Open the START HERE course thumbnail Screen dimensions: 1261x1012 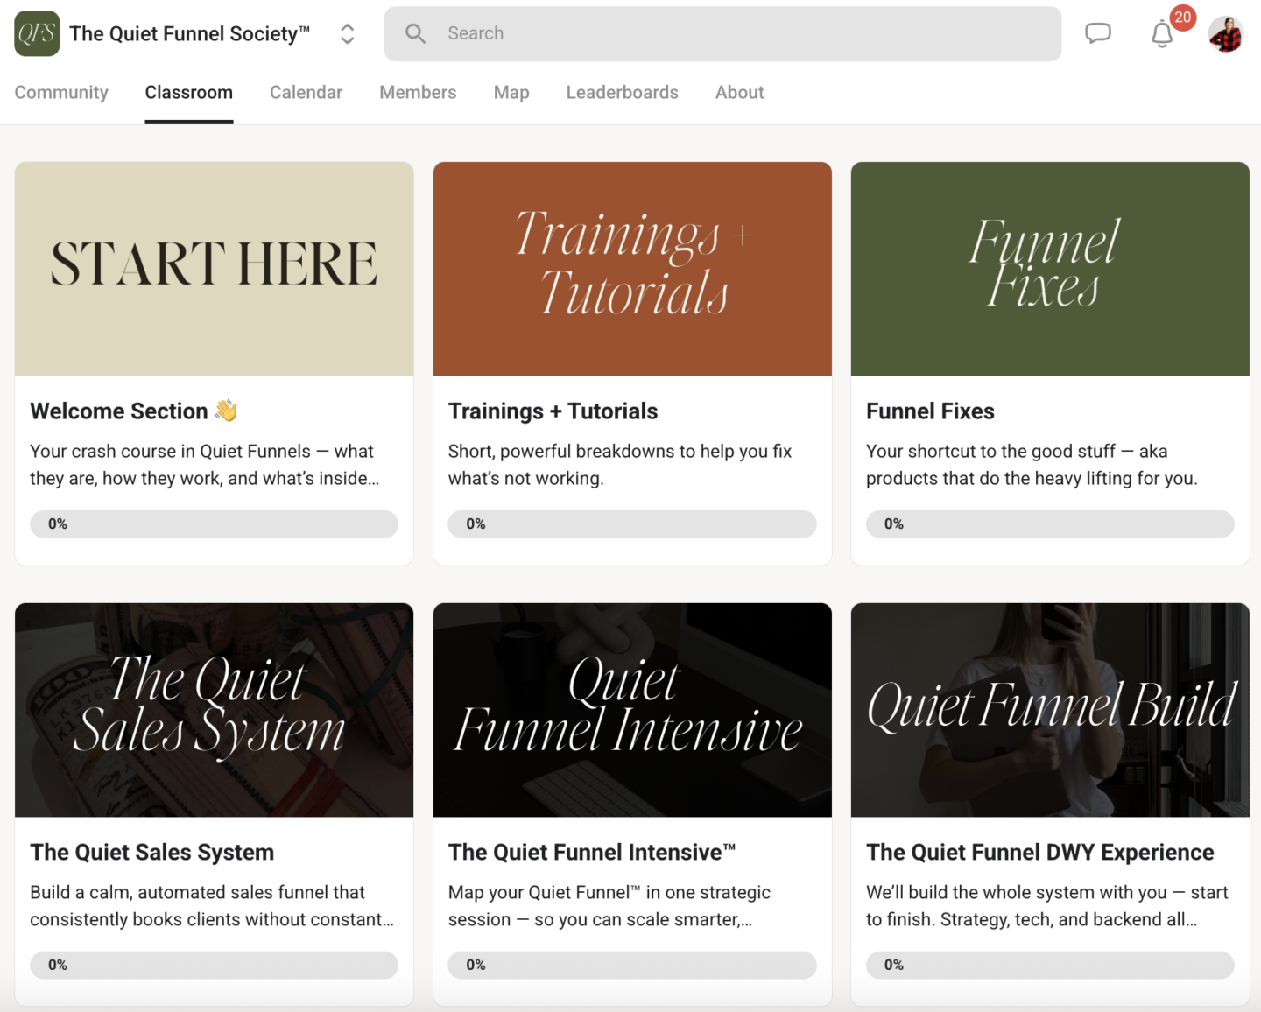click(214, 269)
